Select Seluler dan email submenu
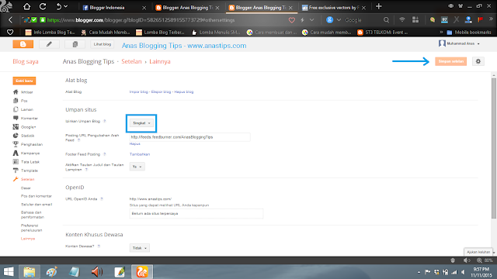 36,205
